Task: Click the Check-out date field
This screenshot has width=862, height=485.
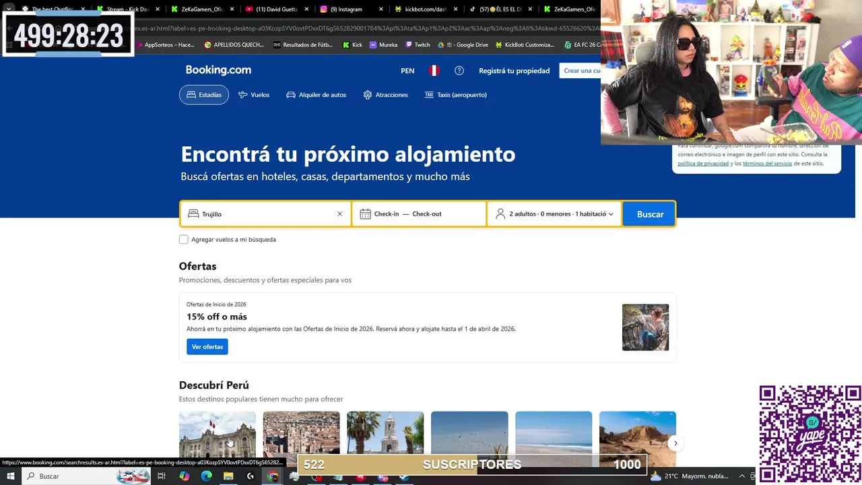Action: [x=427, y=214]
